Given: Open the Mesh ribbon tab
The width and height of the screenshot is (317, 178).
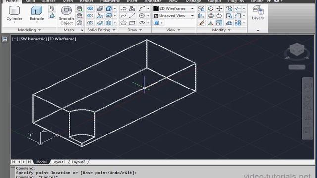Looking at the screenshot, I should [67, 1].
